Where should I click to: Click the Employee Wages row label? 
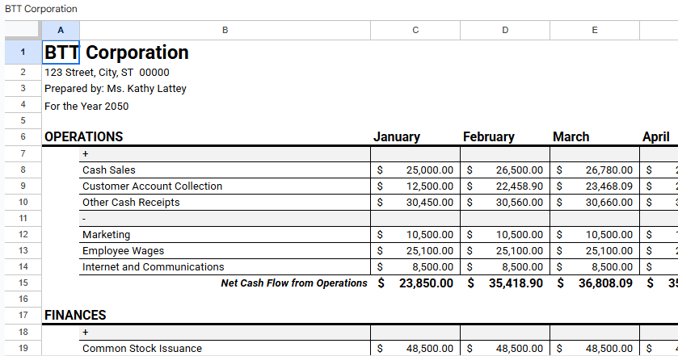point(123,251)
